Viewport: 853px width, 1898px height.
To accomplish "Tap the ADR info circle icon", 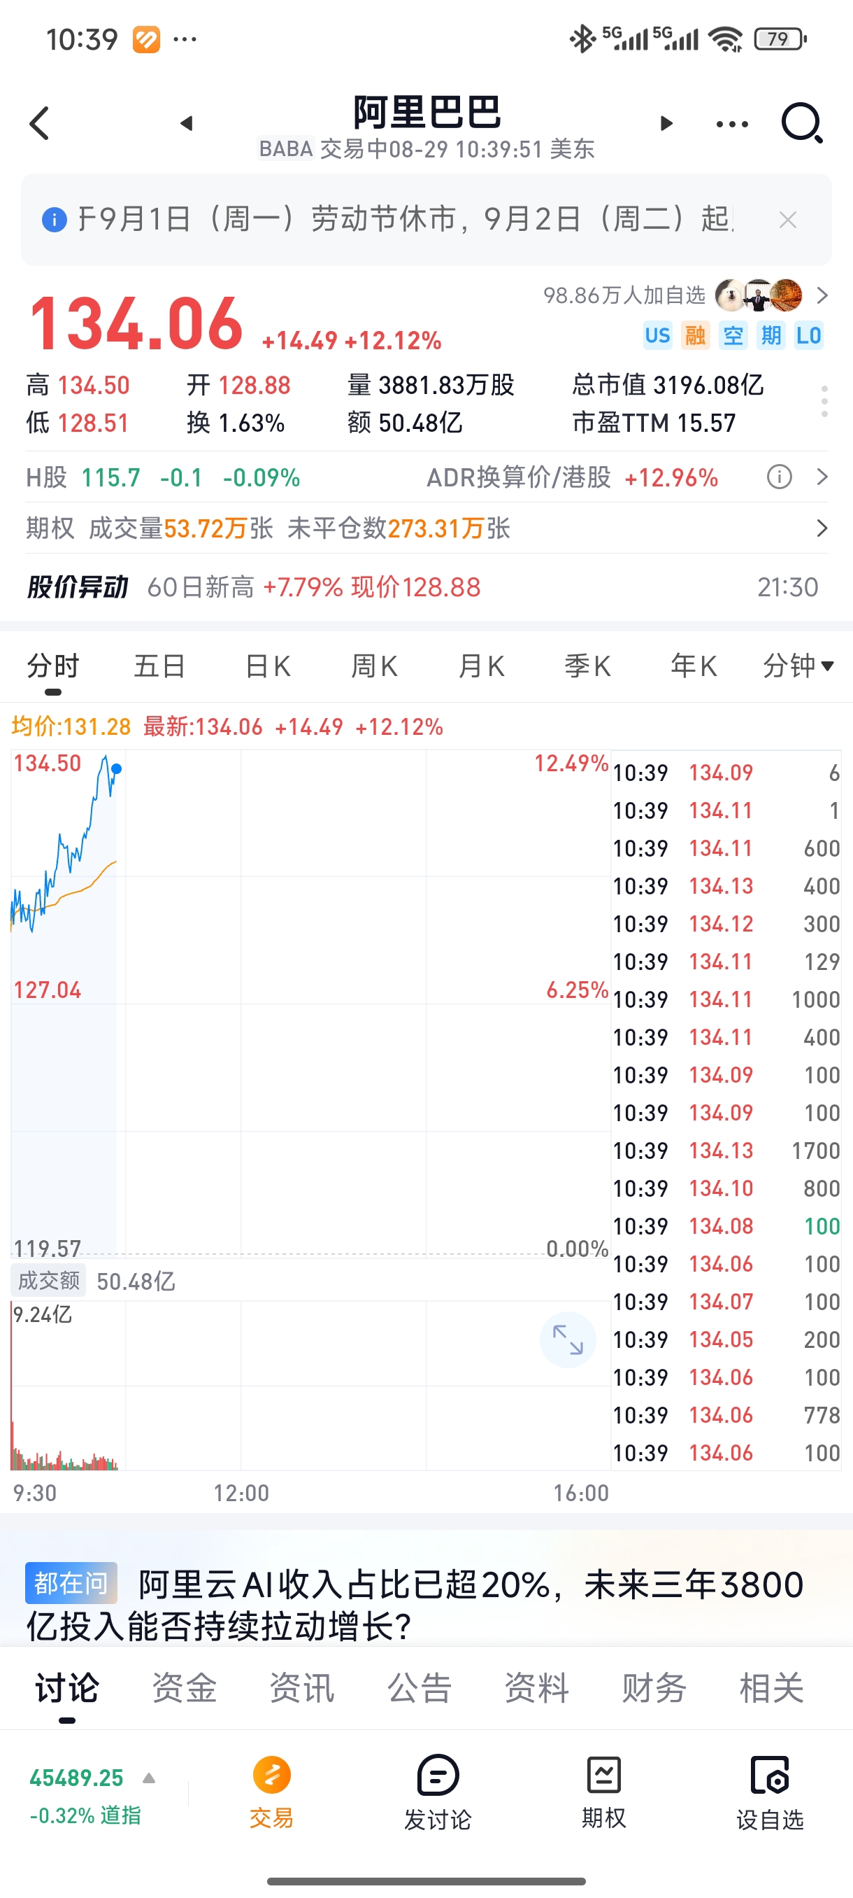I will click(x=780, y=477).
